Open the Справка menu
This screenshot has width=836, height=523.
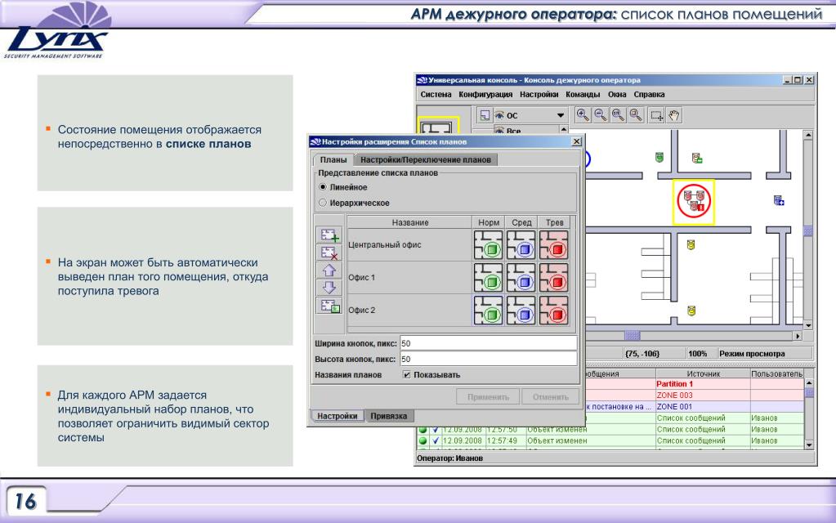click(649, 94)
